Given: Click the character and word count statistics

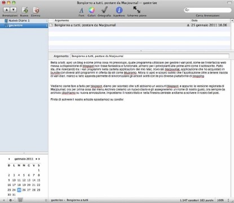Looking at the screenshot, I should click(197, 200).
